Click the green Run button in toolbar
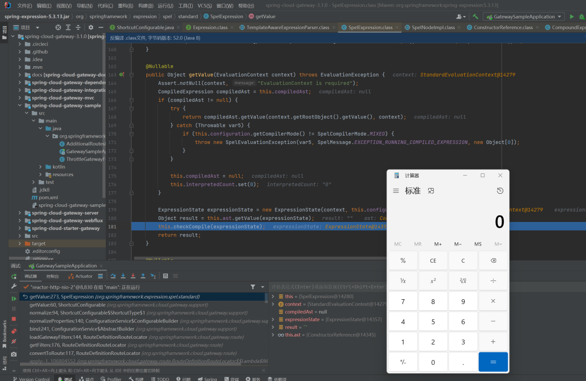Image resolution: width=586 pixels, height=381 pixels. point(571,17)
